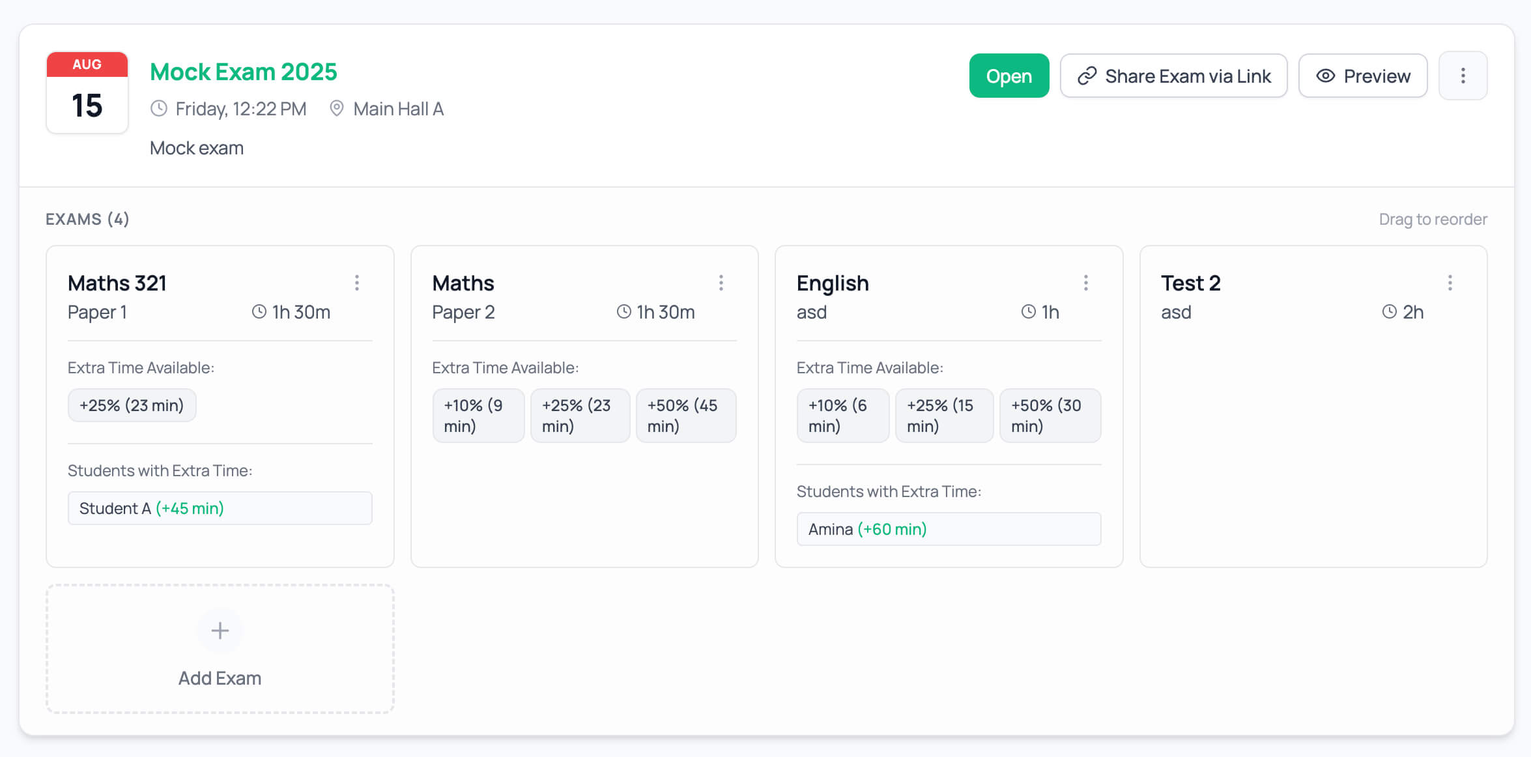This screenshot has width=1531, height=757.
Task: Click Student A extra time entry
Action: [220, 508]
